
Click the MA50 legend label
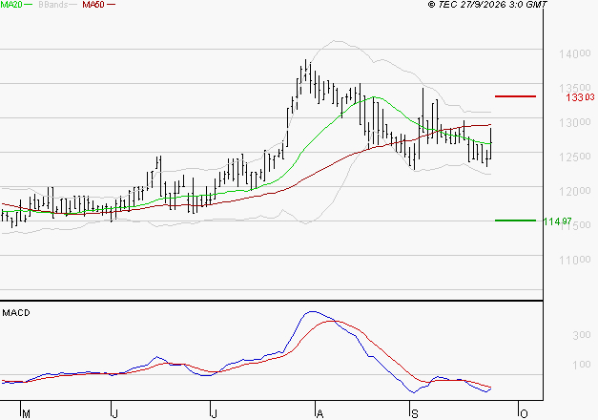click(x=93, y=5)
